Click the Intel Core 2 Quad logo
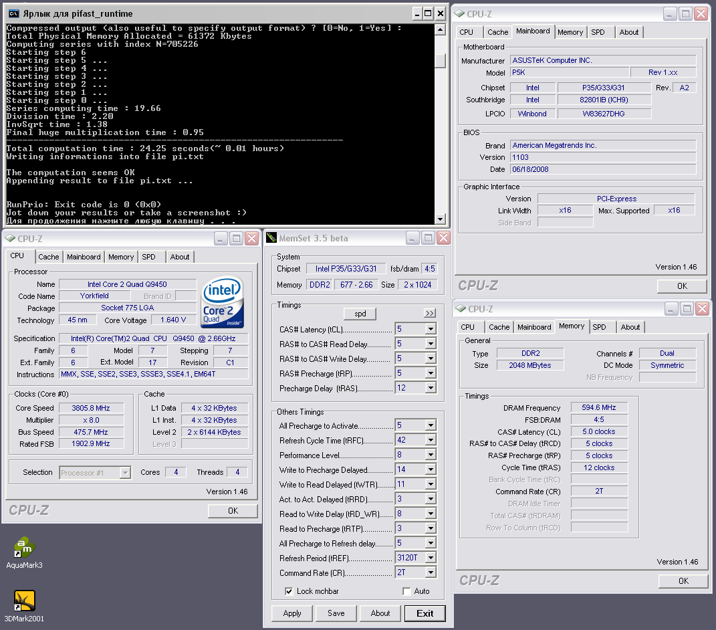716x630 pixels. [222, 302]
